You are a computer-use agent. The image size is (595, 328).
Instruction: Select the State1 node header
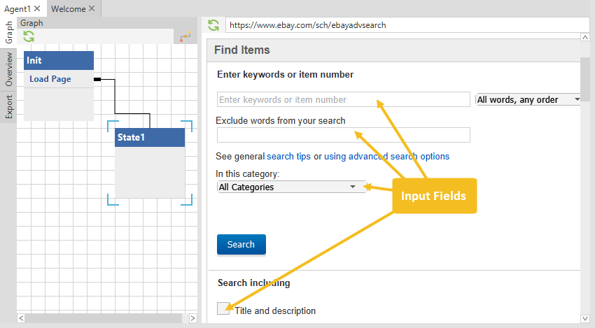tap(150, 137)
